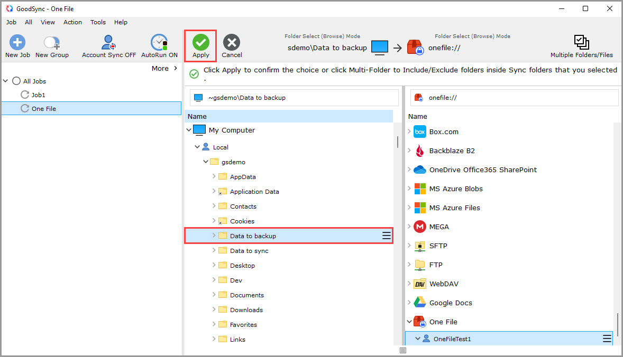
Task: Expand the More toolbar options
Action: click(x=164, y=68)
